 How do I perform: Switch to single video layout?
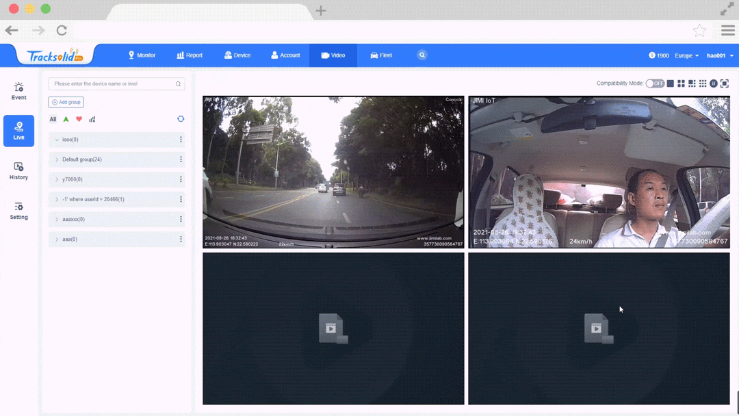671,83
